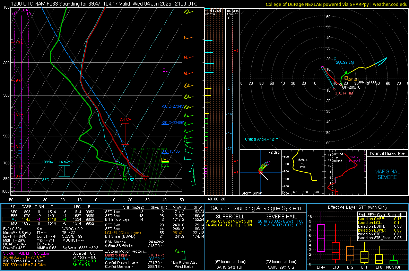The image size is (409, 271).
Task: Click the Sfc-3km AGL LR = 9.3 C/km line
Action: click(26, 253)
